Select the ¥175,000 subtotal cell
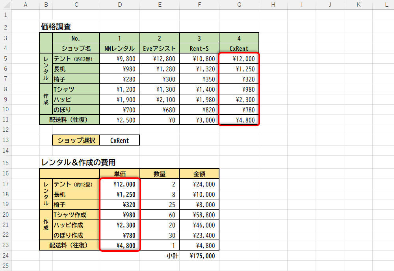Image resolution: width=394 pixels, height=271 pixels. click(x=199, y=256)
